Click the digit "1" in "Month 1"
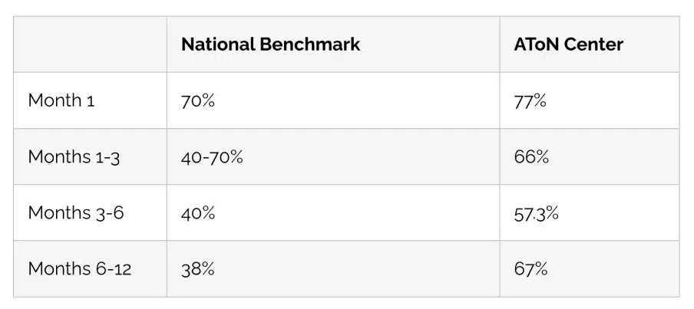The image size is (694, 309). point(91,100)
